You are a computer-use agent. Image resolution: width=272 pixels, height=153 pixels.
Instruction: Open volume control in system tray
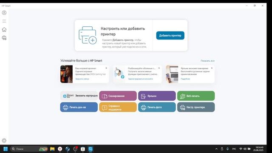[x=245, y=149]
